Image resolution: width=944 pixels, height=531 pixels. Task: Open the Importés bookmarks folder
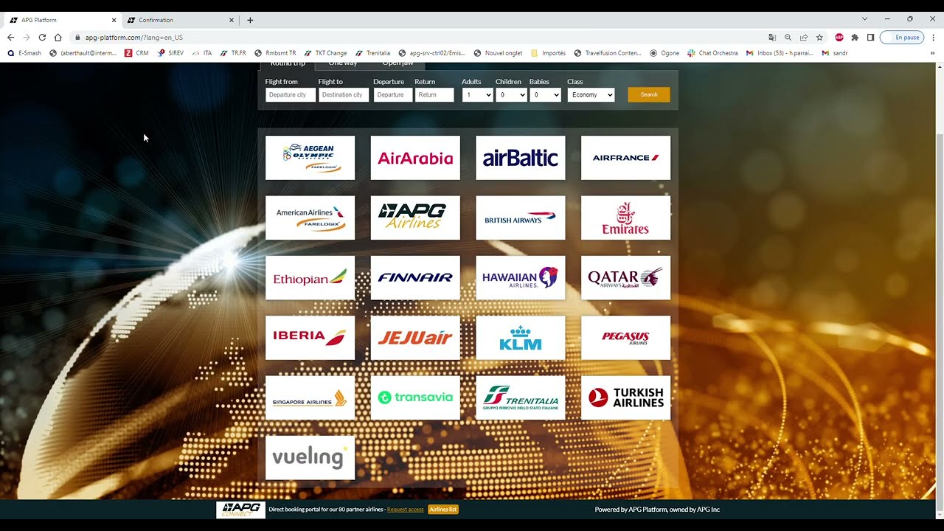548,53
